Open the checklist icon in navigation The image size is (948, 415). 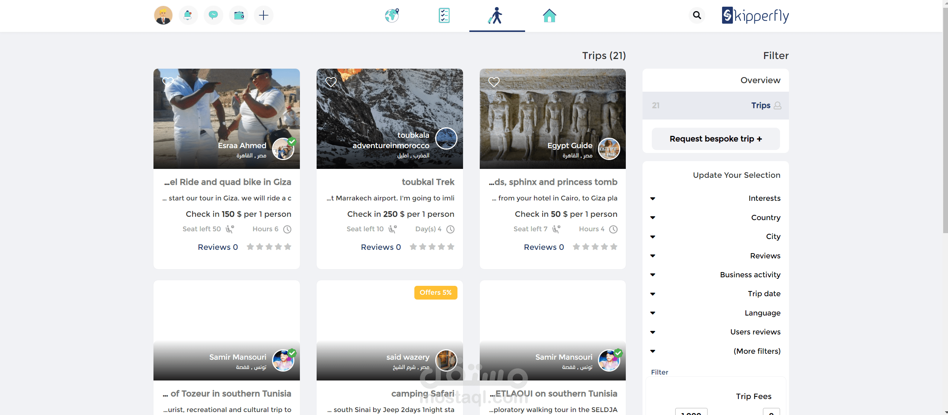click(444, 16)
